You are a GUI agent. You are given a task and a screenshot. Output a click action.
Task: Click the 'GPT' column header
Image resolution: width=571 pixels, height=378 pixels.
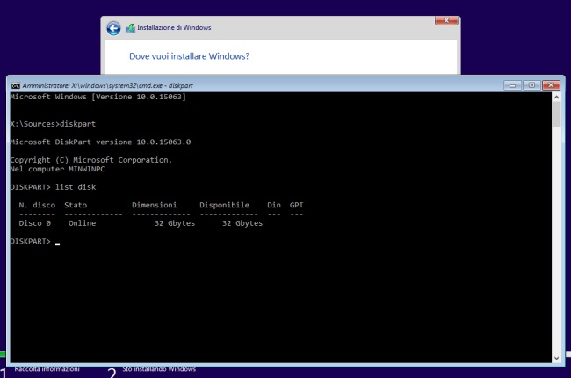point(296,205)
